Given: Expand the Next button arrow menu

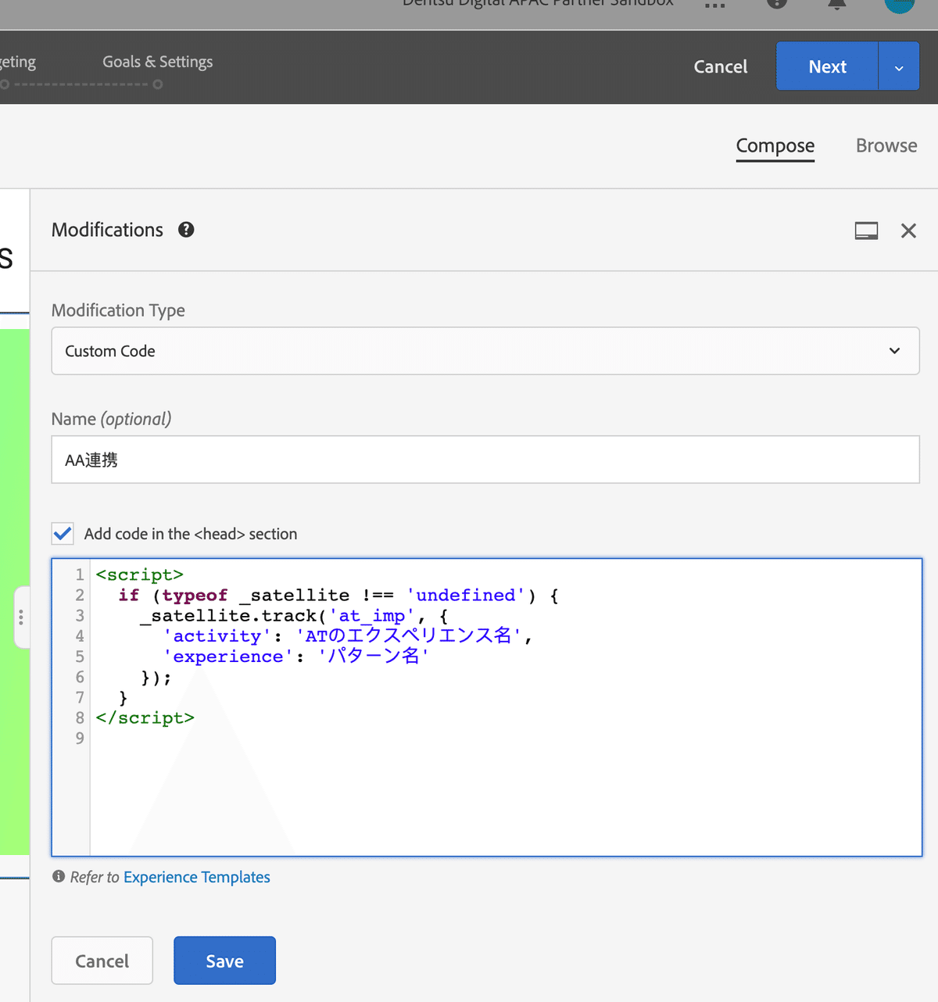Looking at the screenshot, I should (899, 66).
